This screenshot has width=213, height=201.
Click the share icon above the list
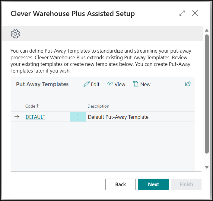(188, 84)
